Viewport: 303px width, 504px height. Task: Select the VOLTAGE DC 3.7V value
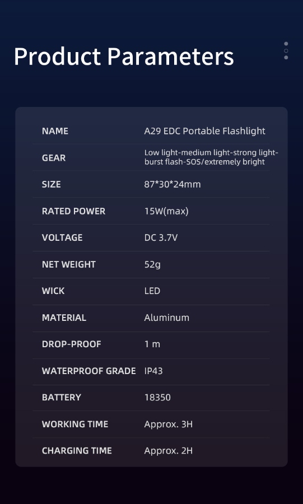click(161, 238)
